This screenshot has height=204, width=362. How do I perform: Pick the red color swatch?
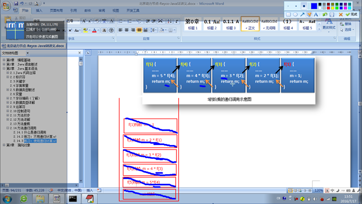pyautogui.click(x=328, y=8)
